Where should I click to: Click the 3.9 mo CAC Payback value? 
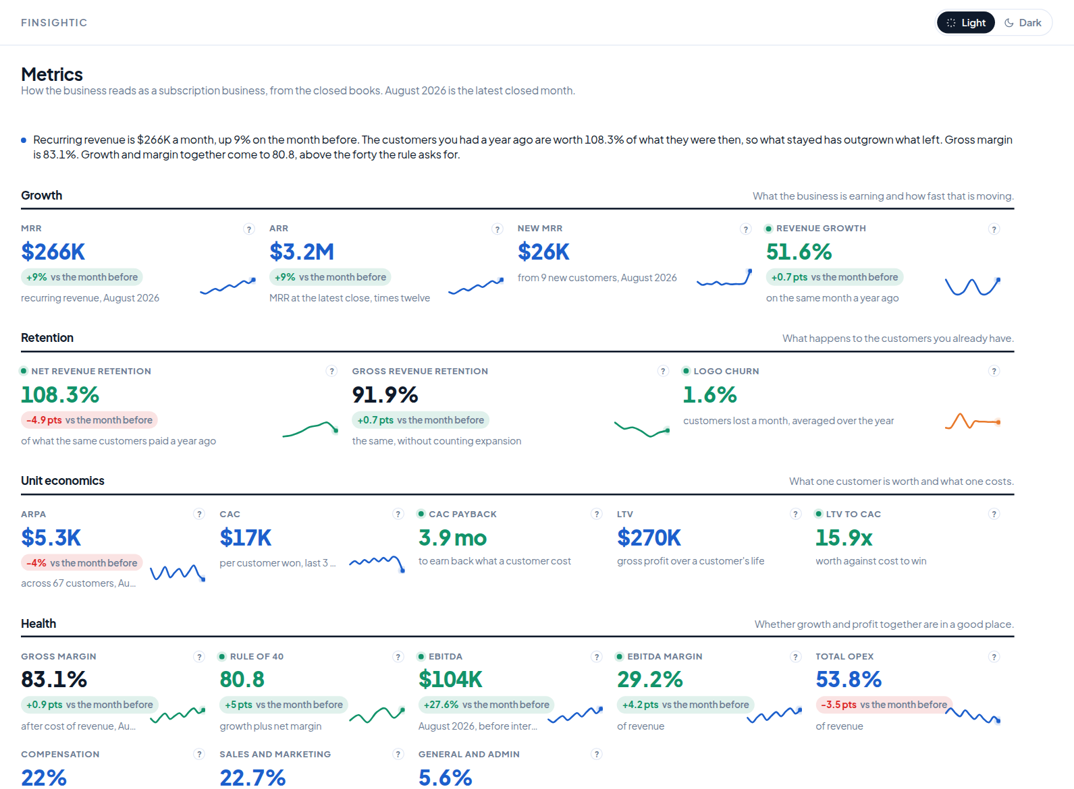(x=452, y=537)
